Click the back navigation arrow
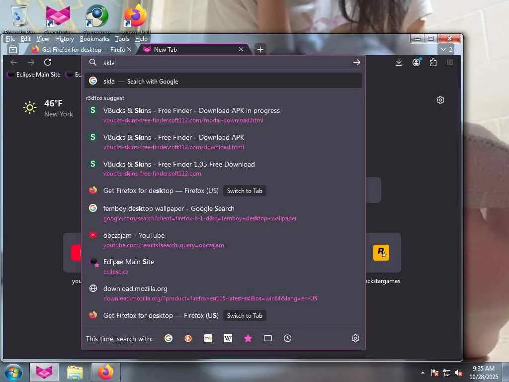The width and height of the screenshot is (509, 382). [x=14, y=62]
